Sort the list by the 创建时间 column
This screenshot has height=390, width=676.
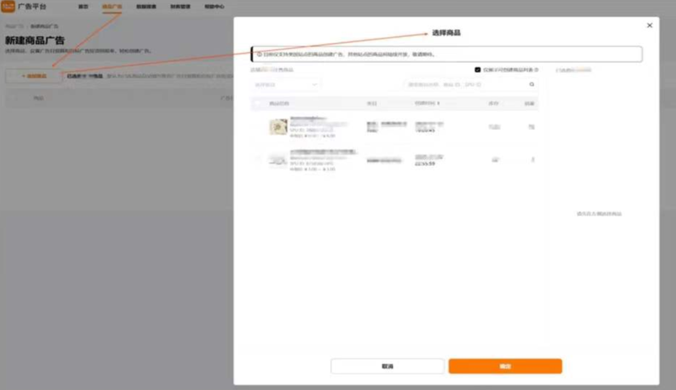428,103
